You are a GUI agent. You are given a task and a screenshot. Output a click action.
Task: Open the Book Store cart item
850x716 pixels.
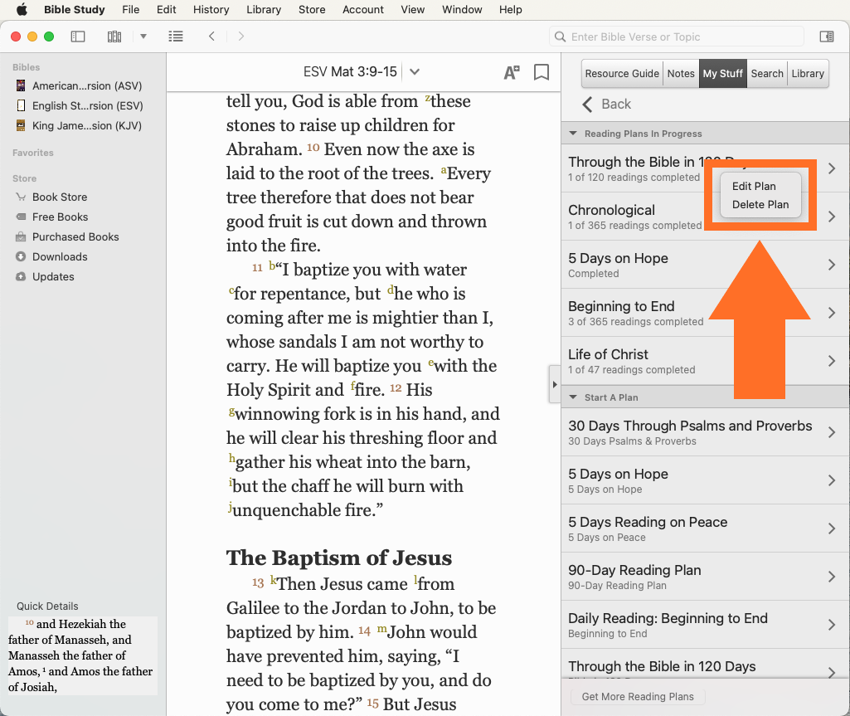tap(60, 197)
